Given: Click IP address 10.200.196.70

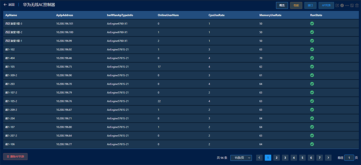Looking at the screenshot, I should [64, 84].
